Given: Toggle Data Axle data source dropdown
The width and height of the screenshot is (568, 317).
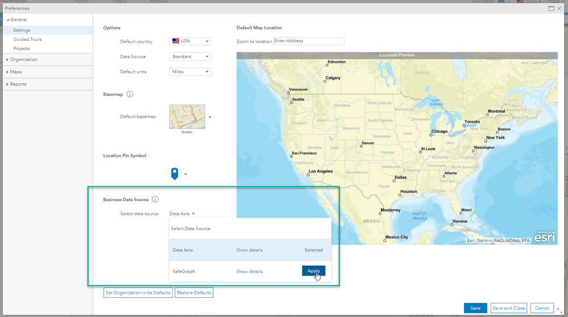Looking at the screenshot, I should [x=182, y=214].
